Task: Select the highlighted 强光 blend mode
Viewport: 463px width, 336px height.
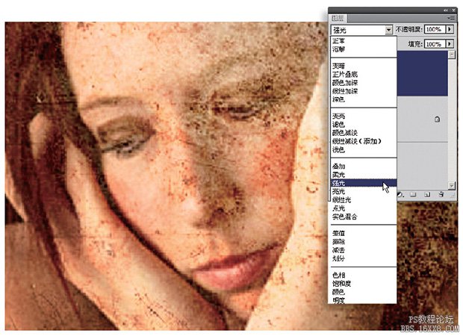Action: point(363,183)
